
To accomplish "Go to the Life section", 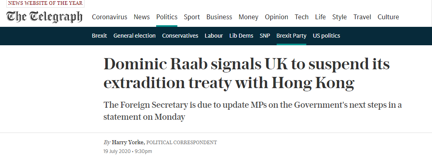I will 320,17.
